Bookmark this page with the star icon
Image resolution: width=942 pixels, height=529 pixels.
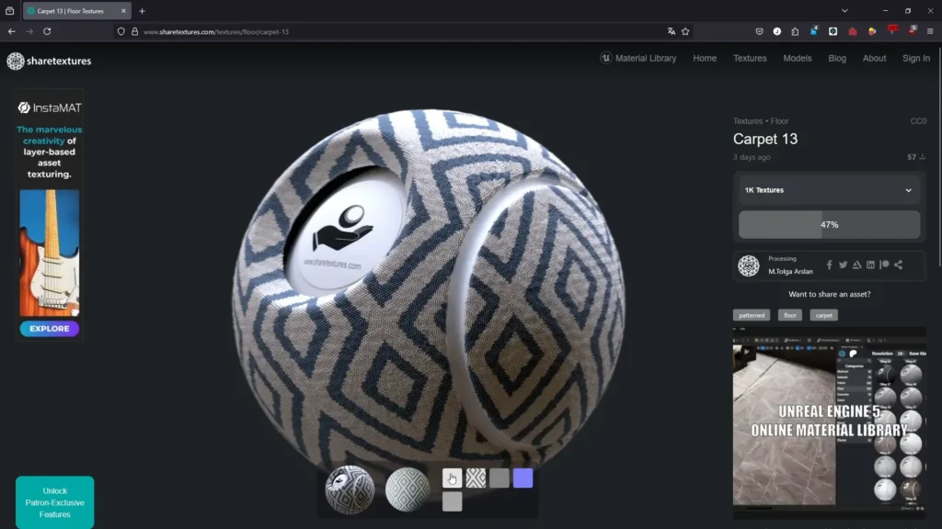[685, 32]
